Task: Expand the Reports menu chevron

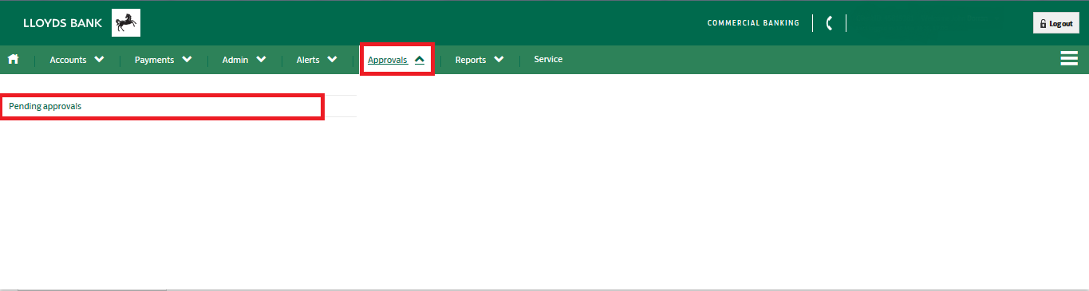Action: coord(499,59)
